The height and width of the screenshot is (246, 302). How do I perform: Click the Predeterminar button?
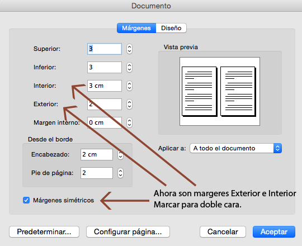tap(44, 232)
